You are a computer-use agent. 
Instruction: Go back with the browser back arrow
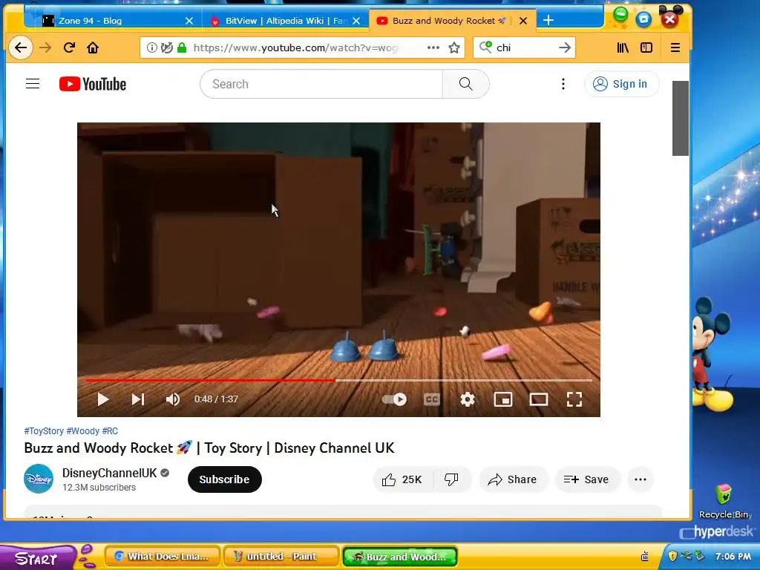click(x=21, y=47)
